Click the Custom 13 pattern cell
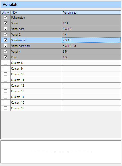The image size is (122, 166). 91,91
